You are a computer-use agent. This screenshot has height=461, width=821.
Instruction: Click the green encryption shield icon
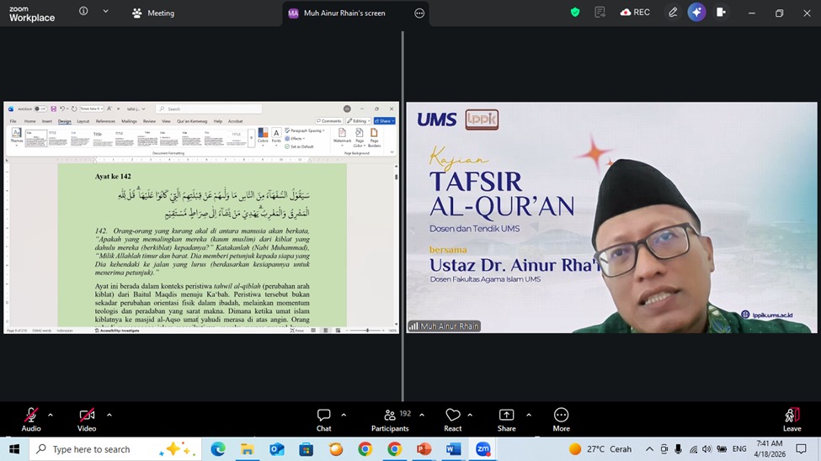[x=575, y=13]
